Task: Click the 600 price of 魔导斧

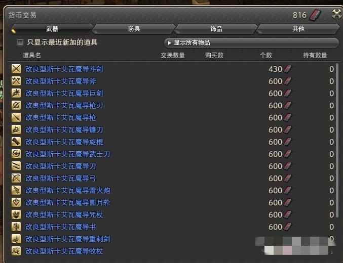Action: [276, 81]
